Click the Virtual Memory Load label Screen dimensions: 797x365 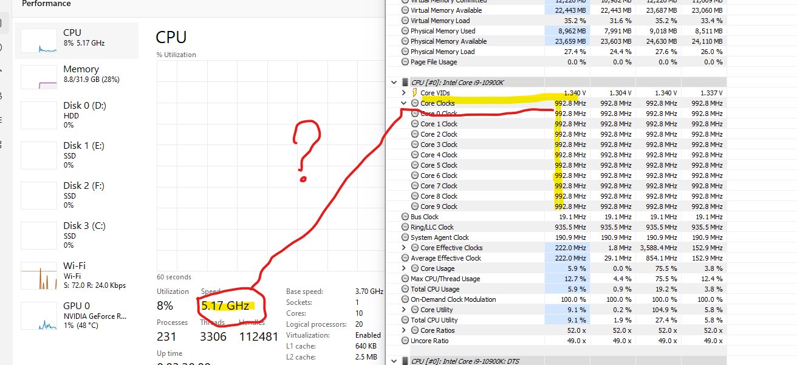[x=440, y=21]
